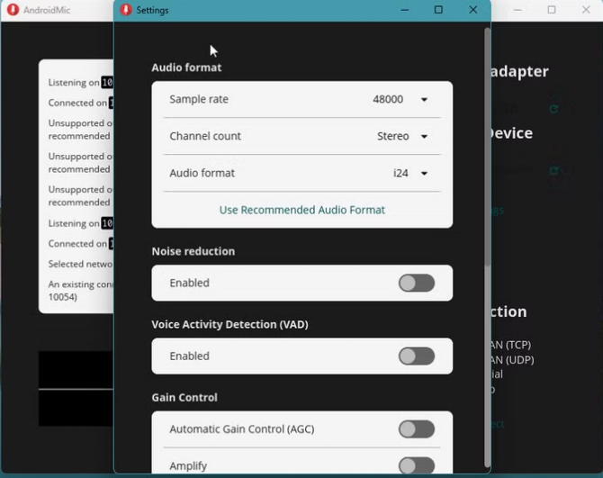Expand the Channel count dropdown
Viewport: 603px width, 478px height.
[424, 137]
